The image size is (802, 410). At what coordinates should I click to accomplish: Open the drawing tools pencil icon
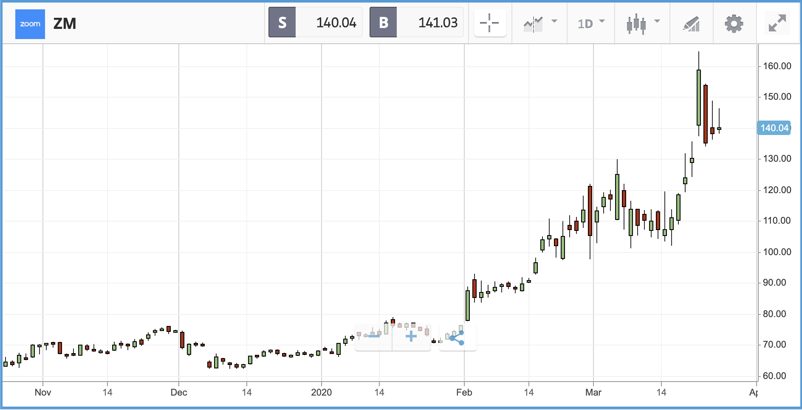pos(691,24)
